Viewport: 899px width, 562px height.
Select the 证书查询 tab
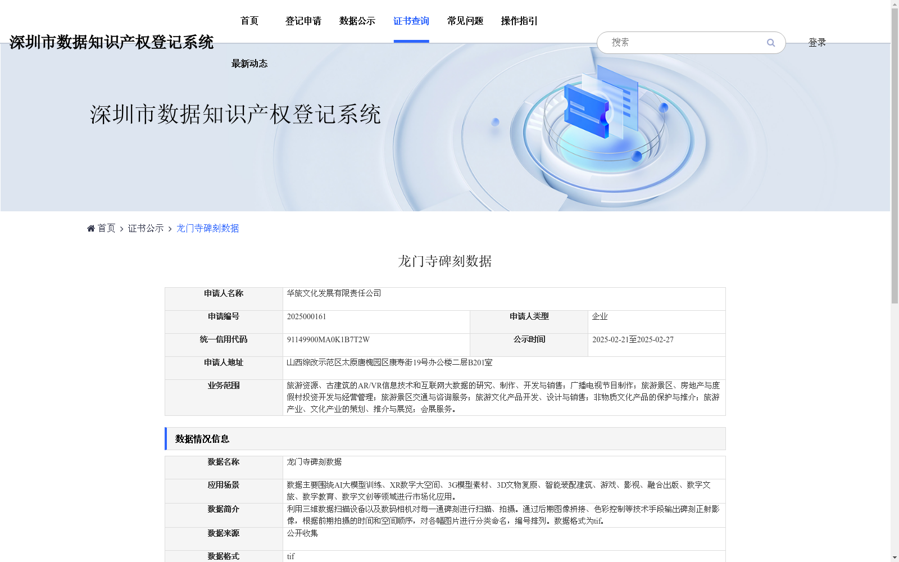click(x=411, y=21)
